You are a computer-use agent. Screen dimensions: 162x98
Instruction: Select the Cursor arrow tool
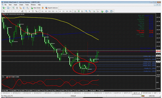tap(4, 11)
